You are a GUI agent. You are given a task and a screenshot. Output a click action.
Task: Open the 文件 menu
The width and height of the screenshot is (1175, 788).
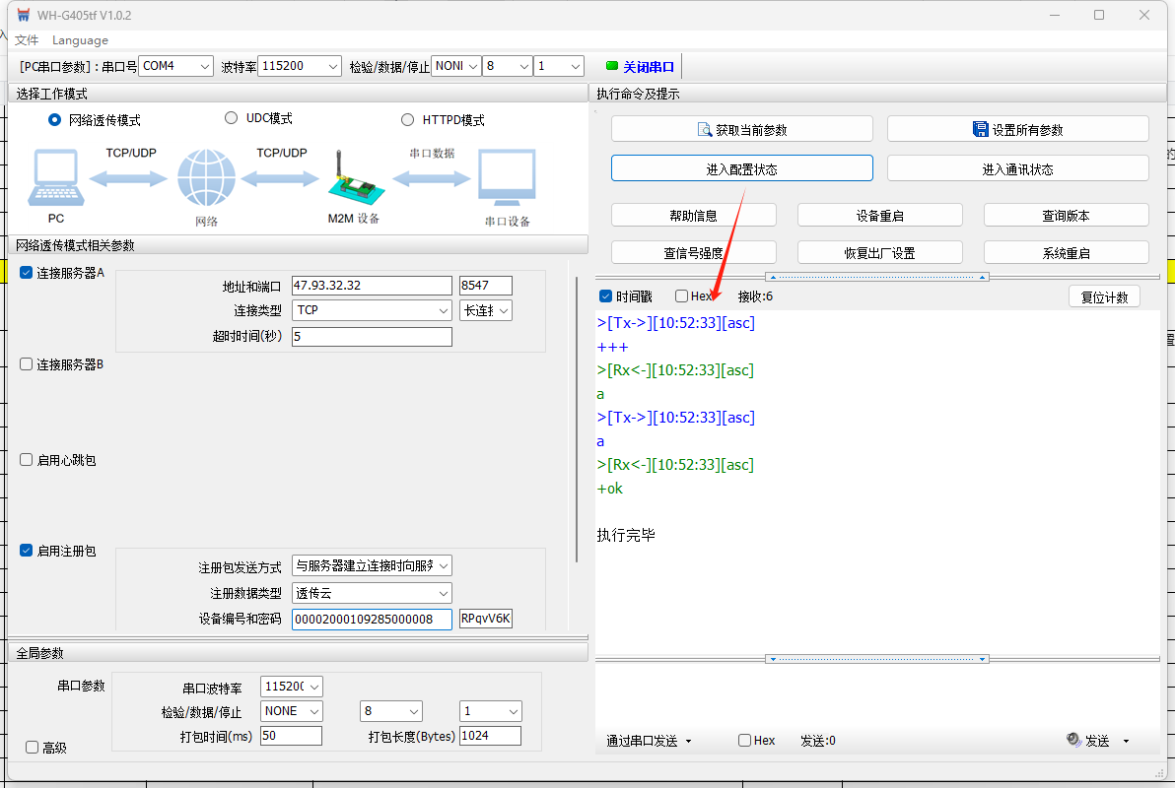[x=27, y=40]
